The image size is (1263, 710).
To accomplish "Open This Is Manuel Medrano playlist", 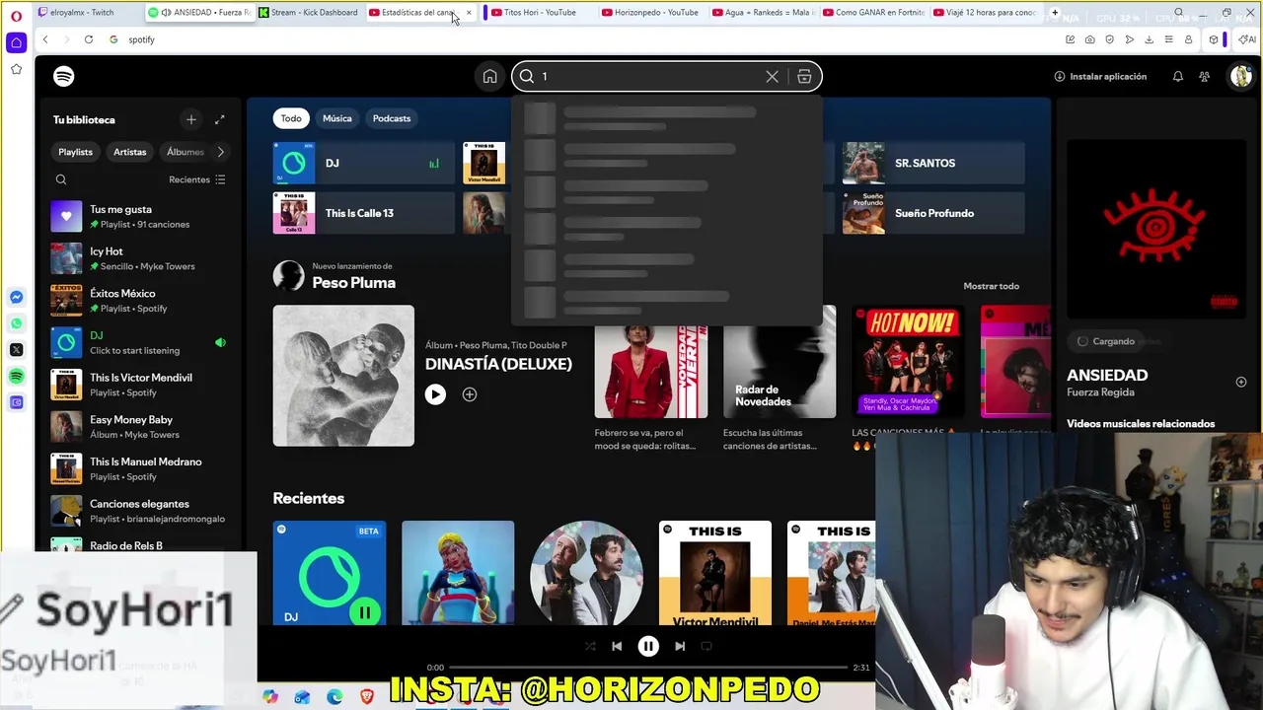I will 138,468.
